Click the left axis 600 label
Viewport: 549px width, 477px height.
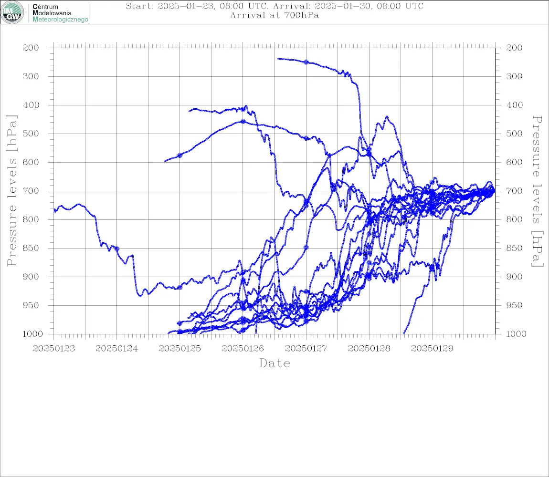click(x=31, y=162)
